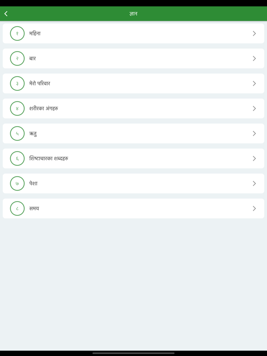Expand the बार row chevron
The height and width of the screenshot is (356, 267).
coord(254,58)
